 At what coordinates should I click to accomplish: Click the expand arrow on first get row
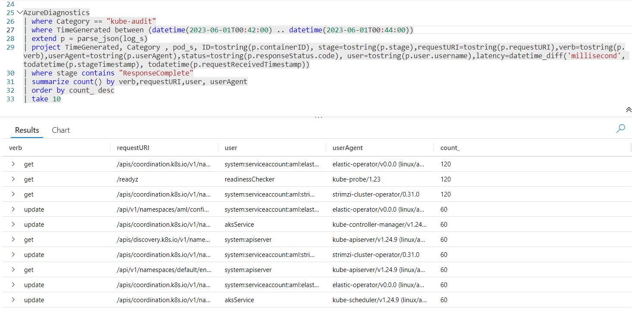[x=13, y=164]
